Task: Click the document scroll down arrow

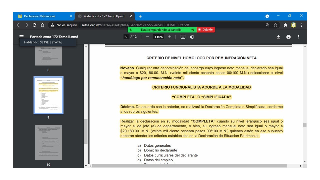Action: [x=305, y=161]
